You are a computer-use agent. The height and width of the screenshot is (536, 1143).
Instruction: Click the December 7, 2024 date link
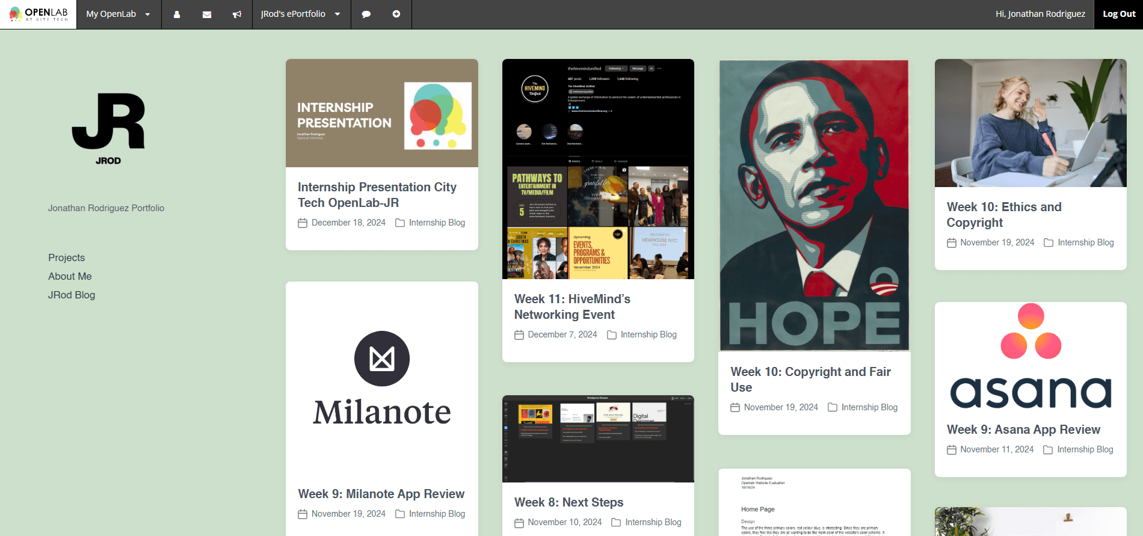[x=562, y=334]
